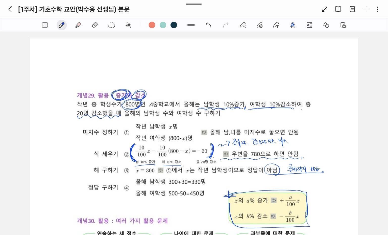
Task: Switch to keyboard text input mode
Action: click(x=45, y=25)
